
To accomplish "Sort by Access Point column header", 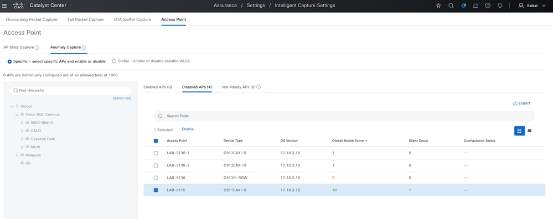I will tap(177, 141).
